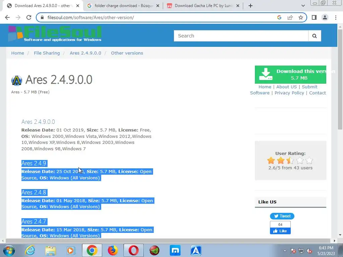Close the Download Ares tab

(78, 6)
